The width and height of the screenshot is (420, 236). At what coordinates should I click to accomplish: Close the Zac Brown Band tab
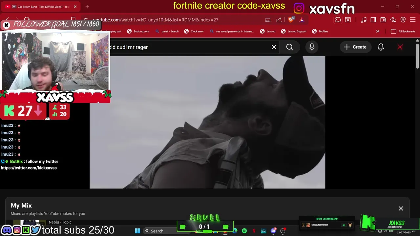click(75, 7)
